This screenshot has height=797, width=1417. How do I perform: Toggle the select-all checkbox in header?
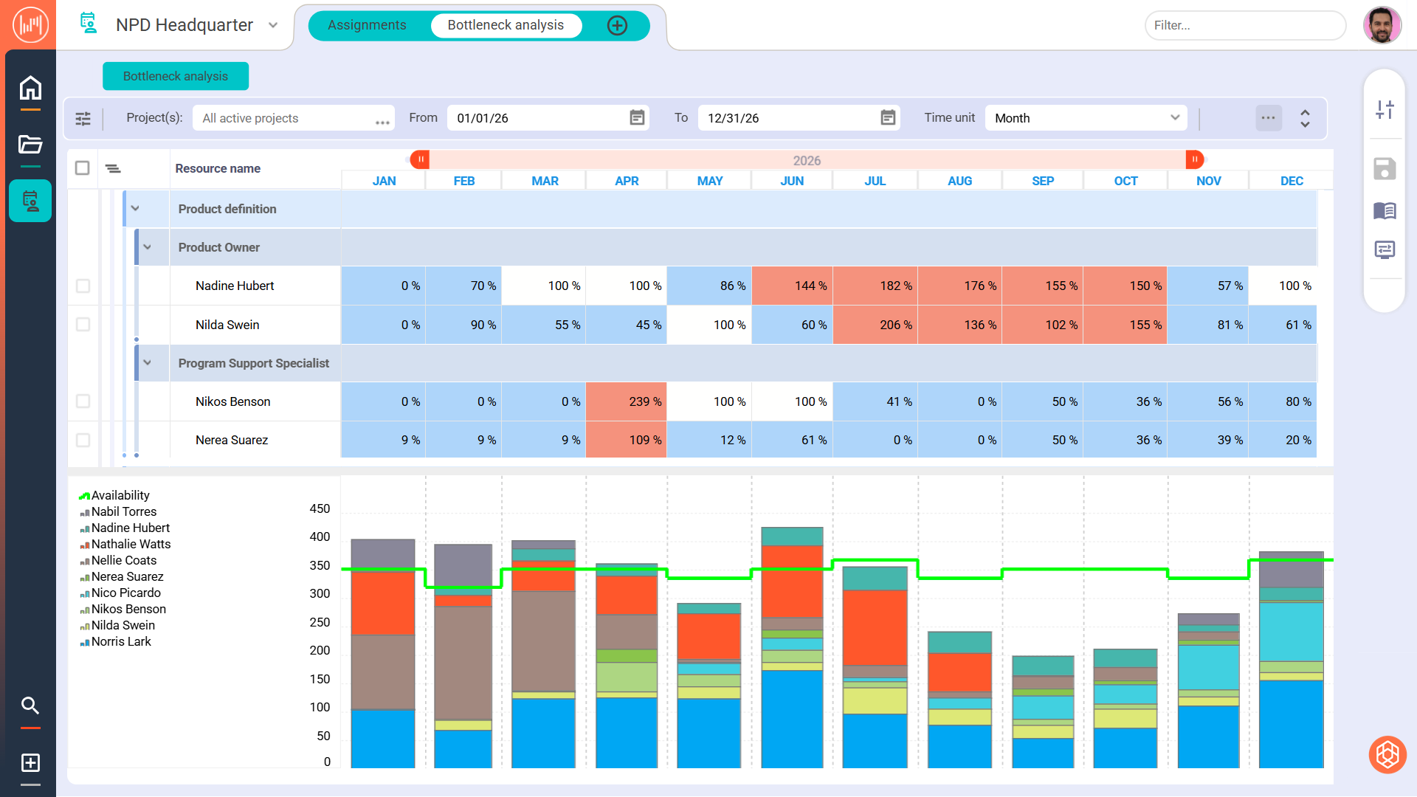click(x=83, y=168)
